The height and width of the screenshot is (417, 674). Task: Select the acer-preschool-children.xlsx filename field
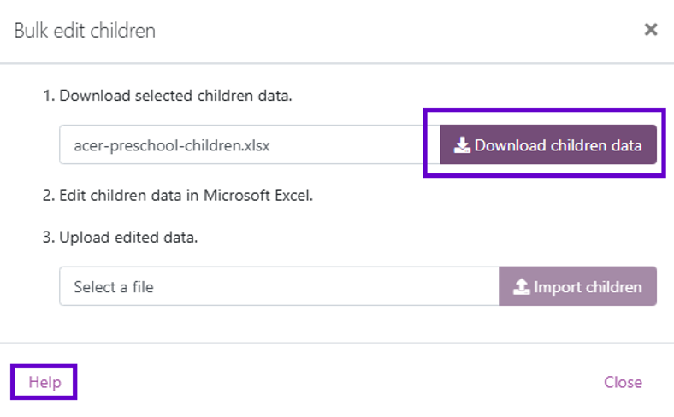tap(249, 144)
